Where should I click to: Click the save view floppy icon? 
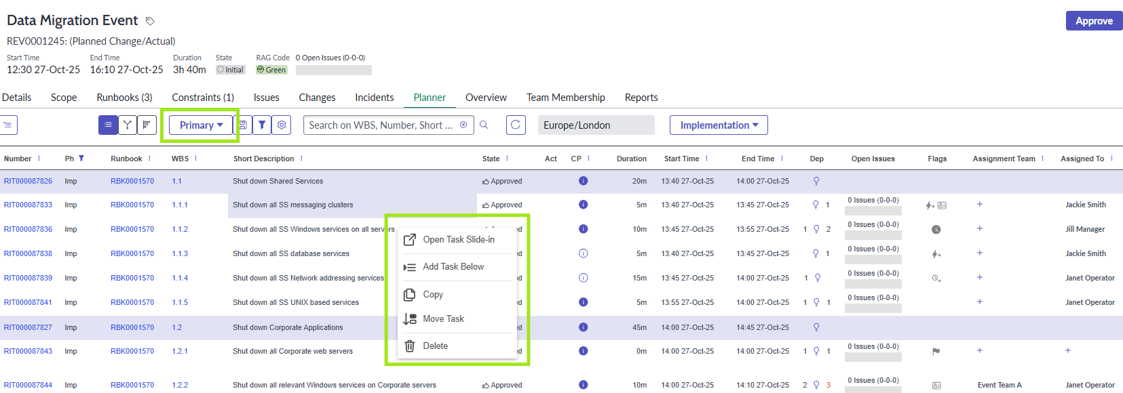(243, 125)
